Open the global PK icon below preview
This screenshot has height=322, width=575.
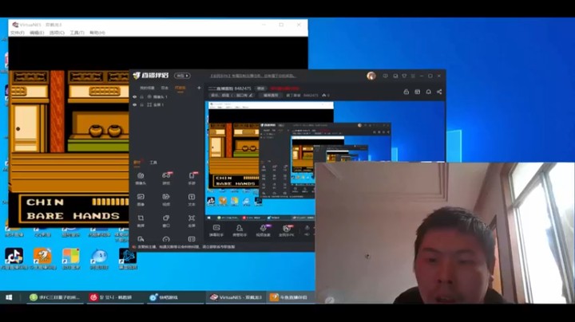click(x=287, y=230)
